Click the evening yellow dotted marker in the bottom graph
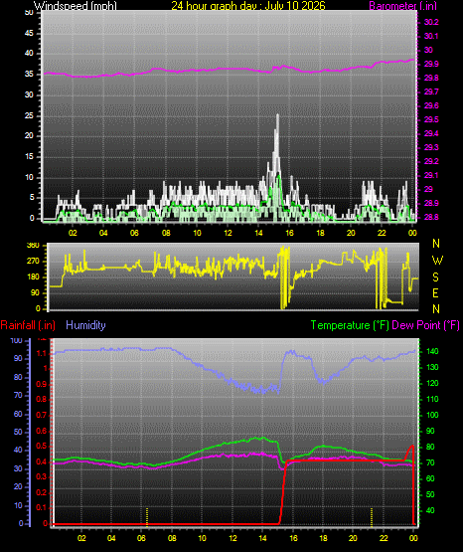This screenshot has height=552, width=463. (372, 517)
